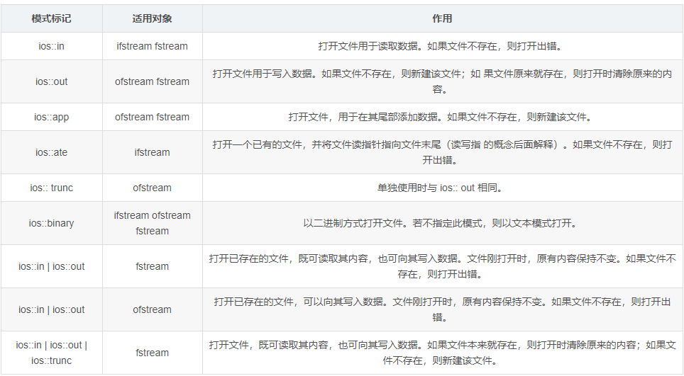The width and height of the screenshot is (684, 376).
Task: Select the ios::out mode cell
Action: pos(52,81)
